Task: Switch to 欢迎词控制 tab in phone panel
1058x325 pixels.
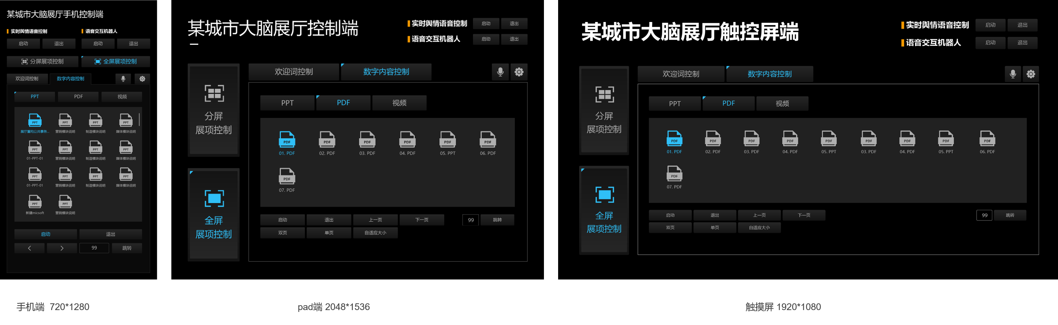Action: click(27, 79)
